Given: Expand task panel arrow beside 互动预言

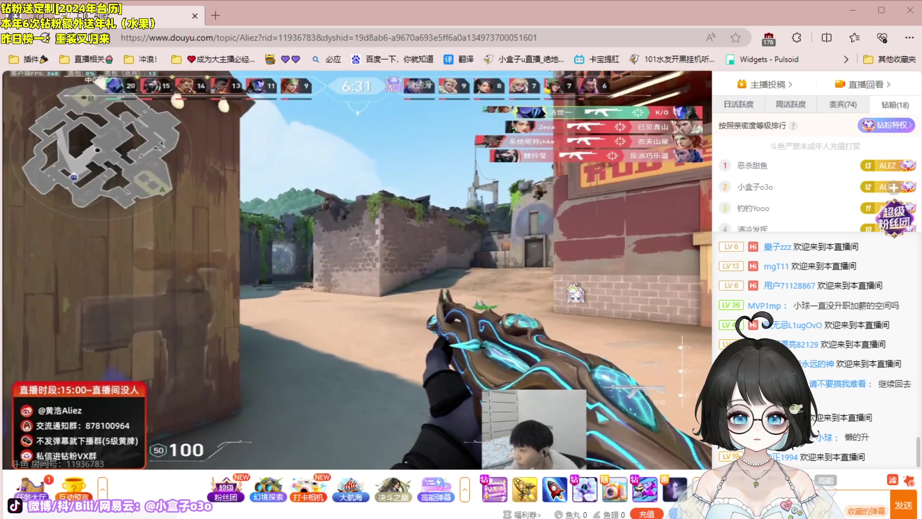Looking at the screenshot, I should coord(102,489).
